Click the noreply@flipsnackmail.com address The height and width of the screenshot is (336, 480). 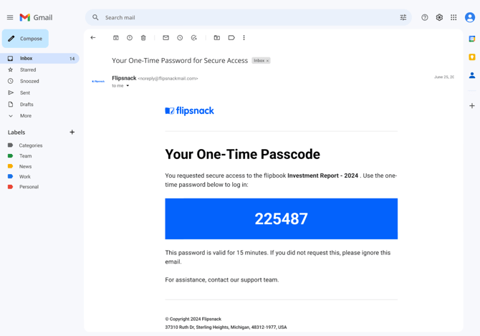point(168,79)
